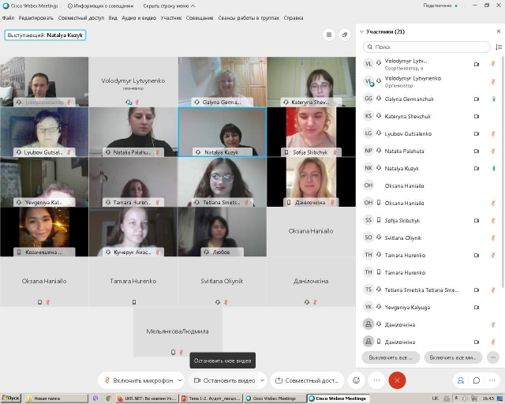This screenshot has height=404, width=505.
Task: Click sort participants list icon
Action: click(499, 47)
